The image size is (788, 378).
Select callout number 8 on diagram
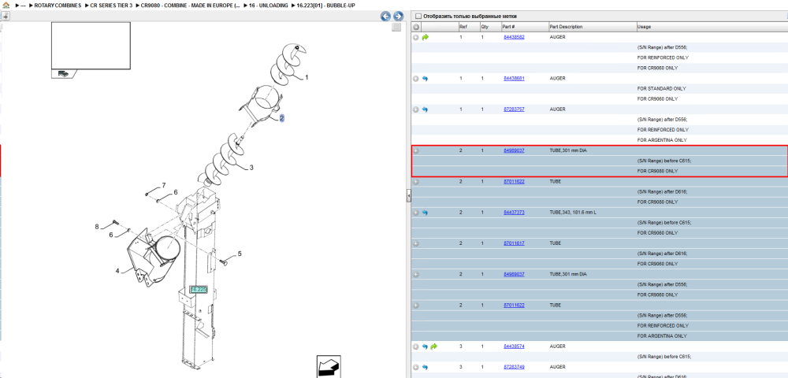[x=97, y=227]
